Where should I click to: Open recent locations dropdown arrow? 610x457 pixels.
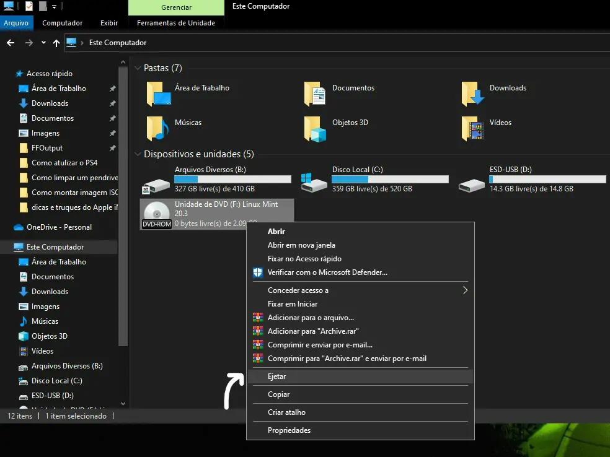(43, 42)
